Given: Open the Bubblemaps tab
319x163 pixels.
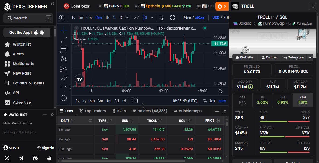Looking at the screenshot, I should click(x=188, y=111).
